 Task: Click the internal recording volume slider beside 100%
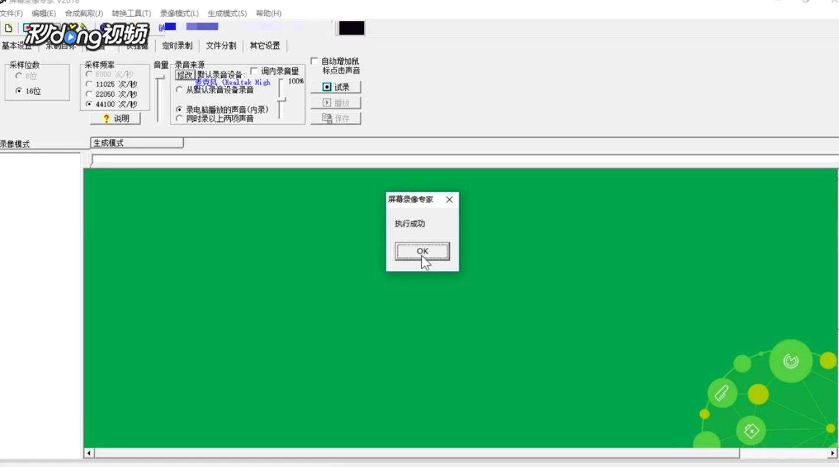(x=281, y=99)
